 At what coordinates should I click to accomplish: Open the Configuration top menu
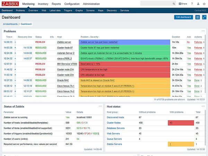point(72,4)
